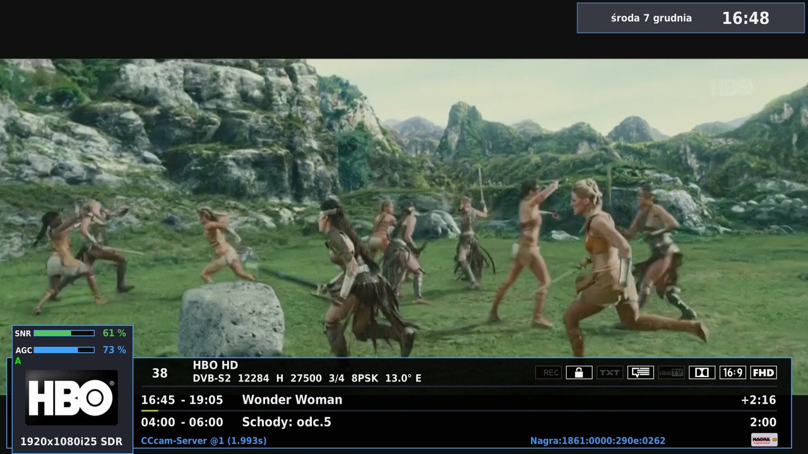Screen dimensions: 808x454
Task: Click the AGC label
Action: [23, 350]
